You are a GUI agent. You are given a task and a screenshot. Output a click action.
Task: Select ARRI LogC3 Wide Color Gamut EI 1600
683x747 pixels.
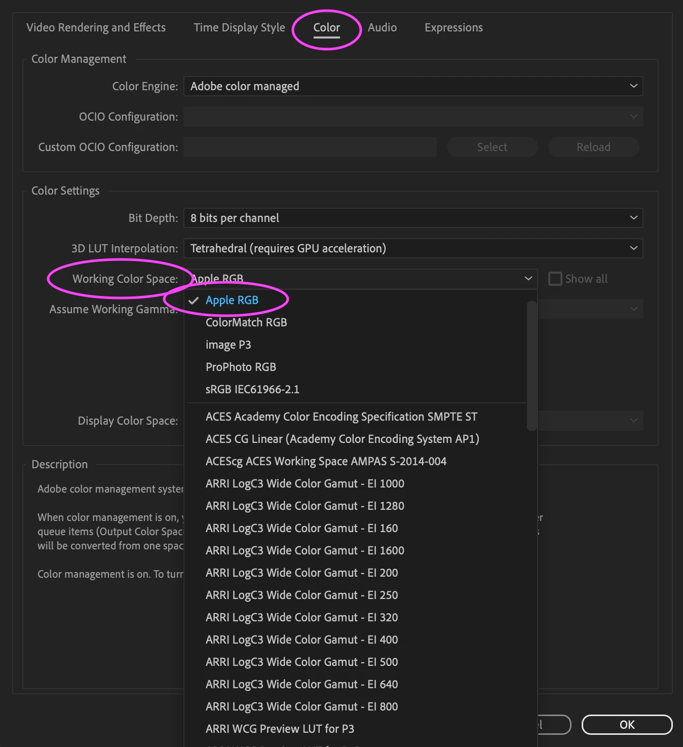click(355, 550)
